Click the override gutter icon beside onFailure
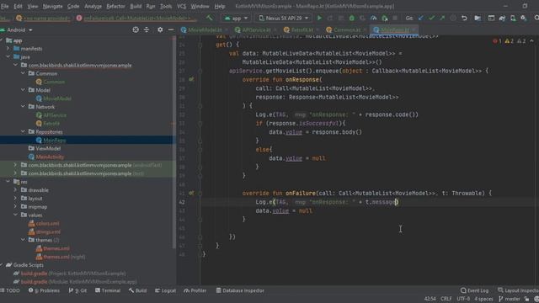Screen dimensions: 539x303 [x=191, y=193]
